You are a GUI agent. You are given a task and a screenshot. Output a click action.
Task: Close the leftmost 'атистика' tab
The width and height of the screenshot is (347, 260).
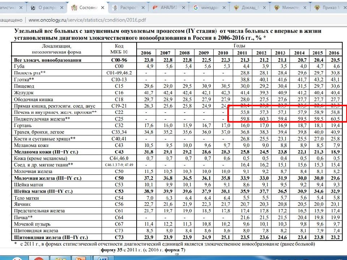point(21,8)
